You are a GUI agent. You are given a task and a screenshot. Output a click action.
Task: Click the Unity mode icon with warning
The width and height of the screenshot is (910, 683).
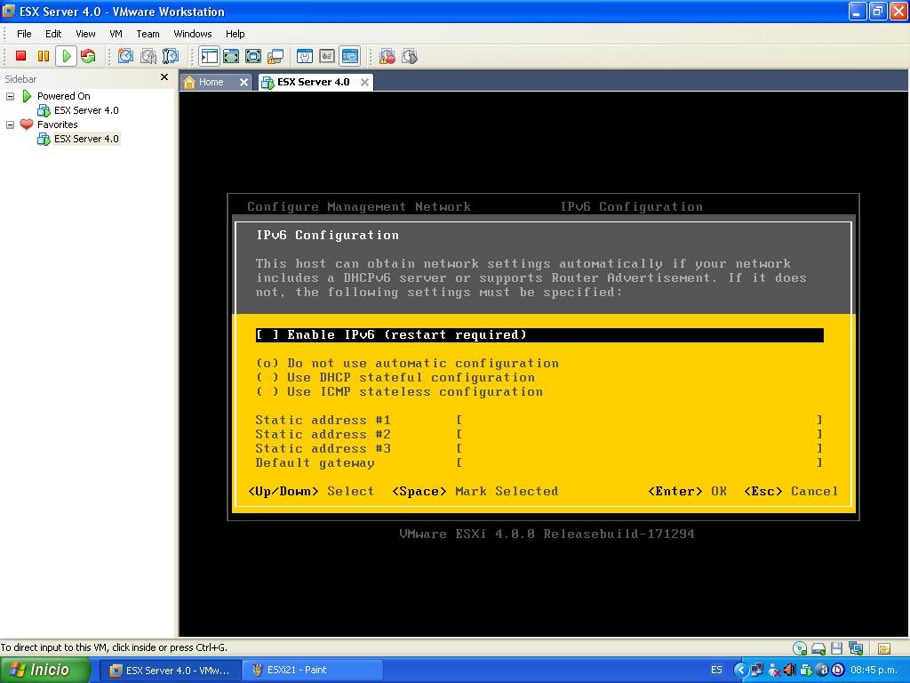click(275, 56)
